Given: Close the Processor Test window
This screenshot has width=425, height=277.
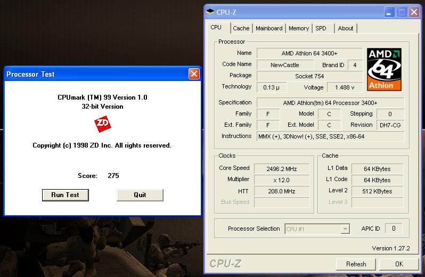Looking at the screenshot, I should [194, 74].
